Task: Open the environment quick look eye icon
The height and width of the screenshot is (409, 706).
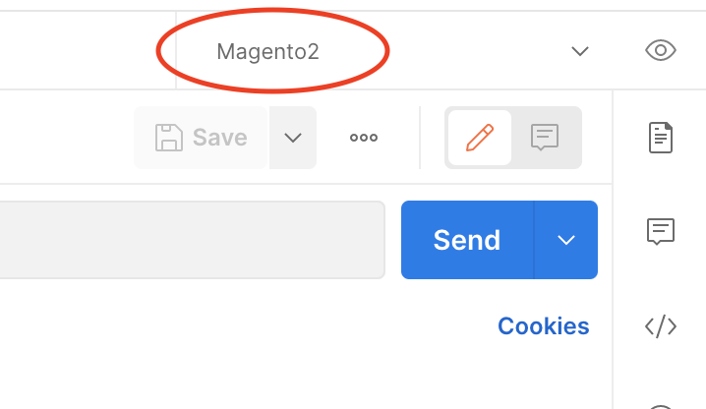Action: pyautogui.click(x=661, y=50)
